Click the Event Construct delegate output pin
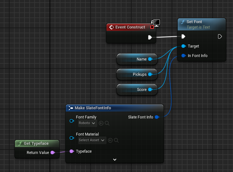This screenshot has height=172, width=233. [152, 27]
